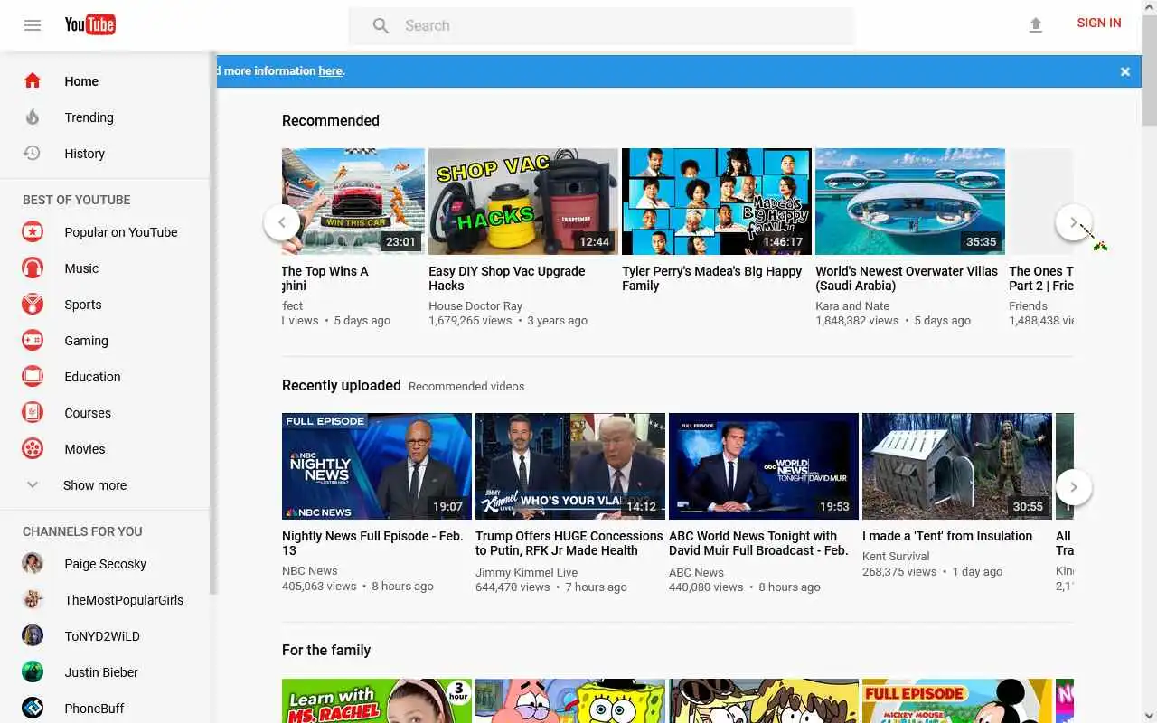Play Learn with Ms. Rachel thumbnail
The image size is (1157, 723).
377,701
